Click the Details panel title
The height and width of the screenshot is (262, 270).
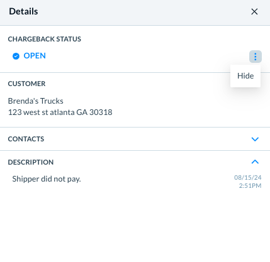point(23,11)
